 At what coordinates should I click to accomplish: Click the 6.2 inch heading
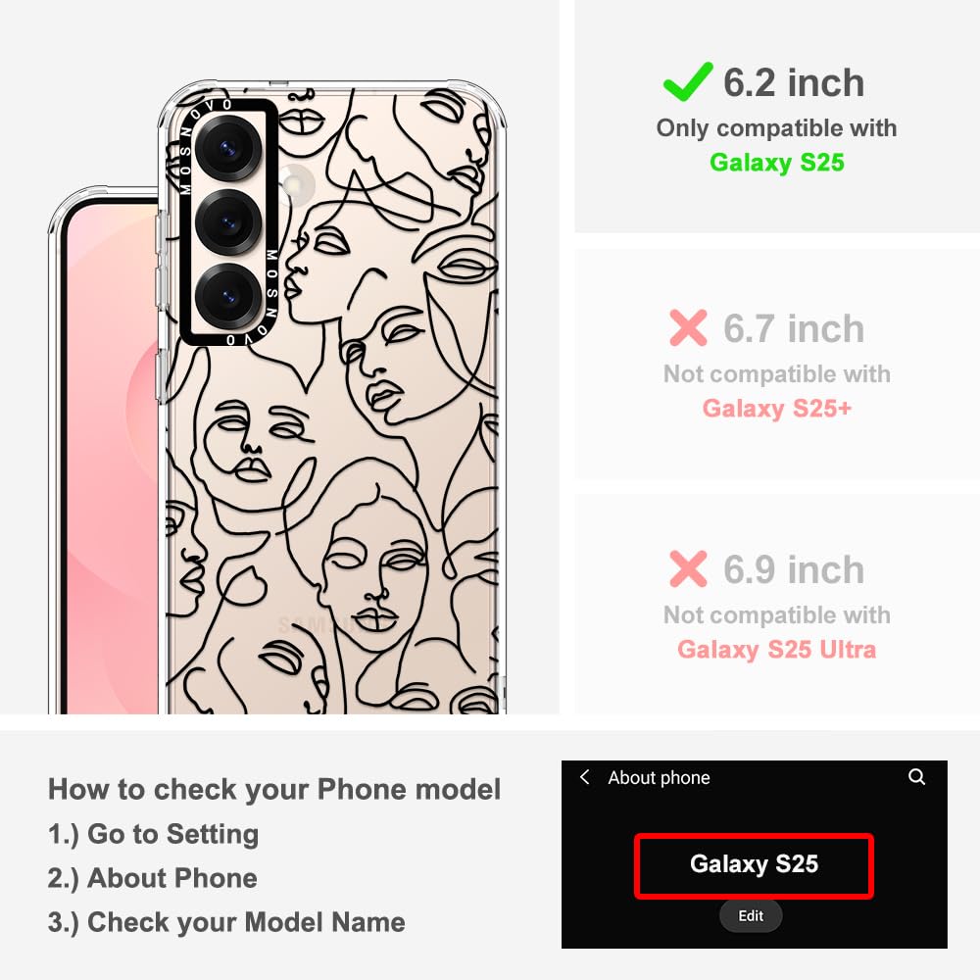(x=794, y=82)
